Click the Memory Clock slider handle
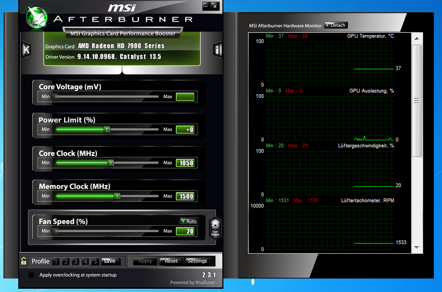This screenshot has height=292, width=442. [x=117, y=196]
